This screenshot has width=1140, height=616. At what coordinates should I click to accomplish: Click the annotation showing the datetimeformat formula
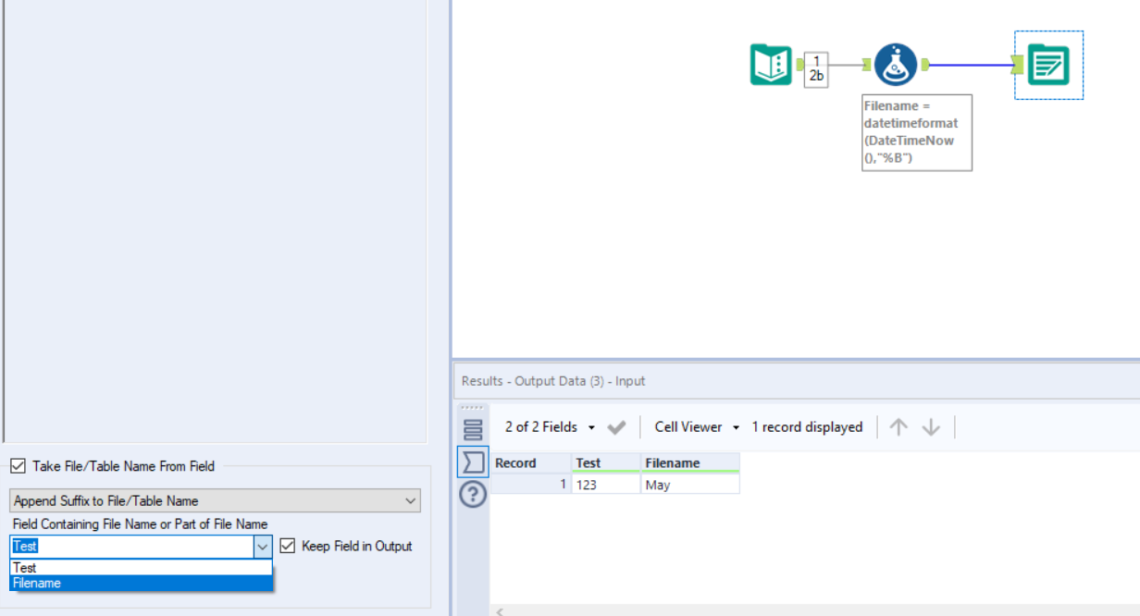click(x=916, y=131)
